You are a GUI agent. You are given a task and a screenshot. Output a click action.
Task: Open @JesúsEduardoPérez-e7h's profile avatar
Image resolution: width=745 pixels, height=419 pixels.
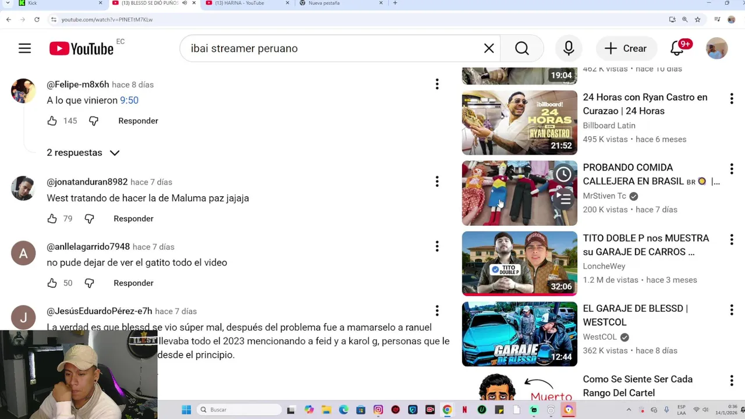[x=23, y=318]
